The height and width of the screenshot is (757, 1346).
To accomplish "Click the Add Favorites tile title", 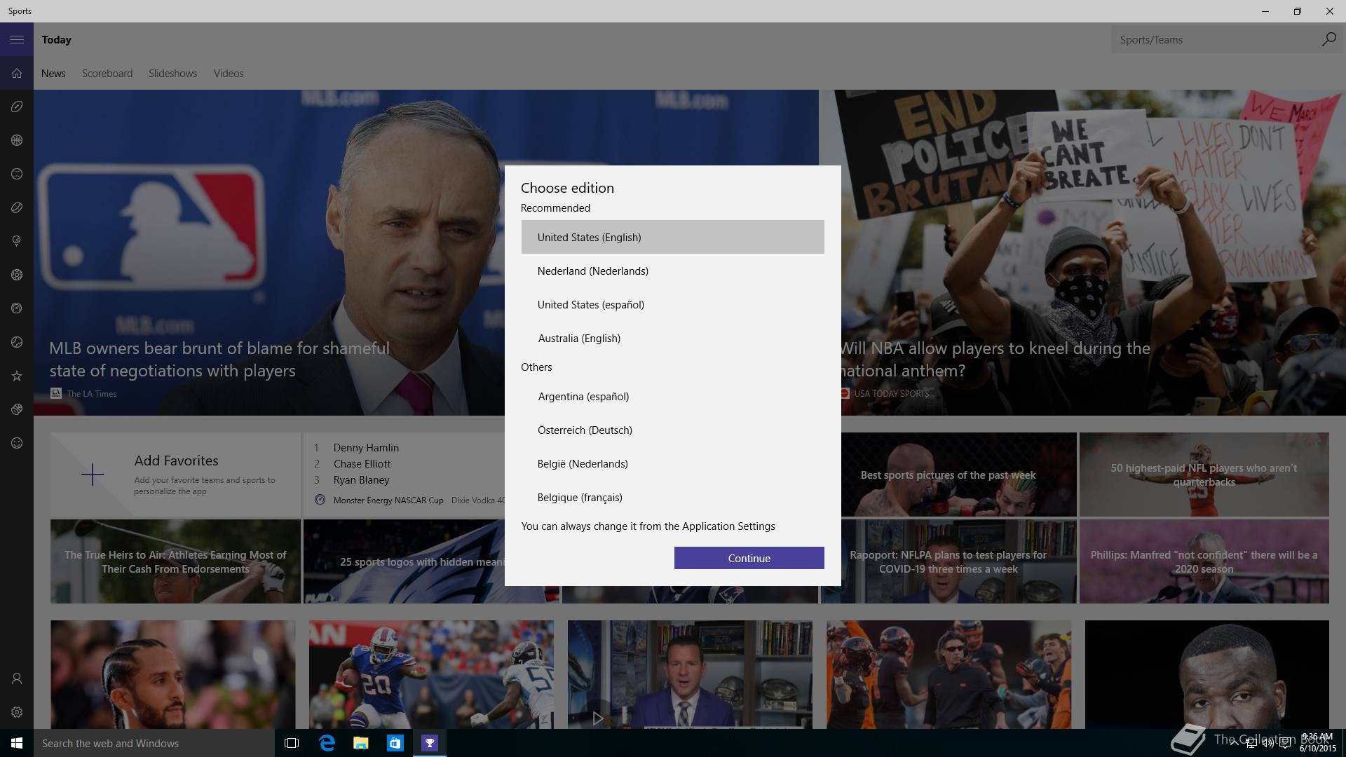I will [x=176, y=461].
